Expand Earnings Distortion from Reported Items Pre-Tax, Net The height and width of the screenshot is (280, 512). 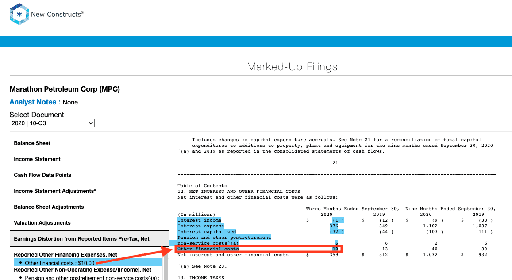click(x=89, y=239)
